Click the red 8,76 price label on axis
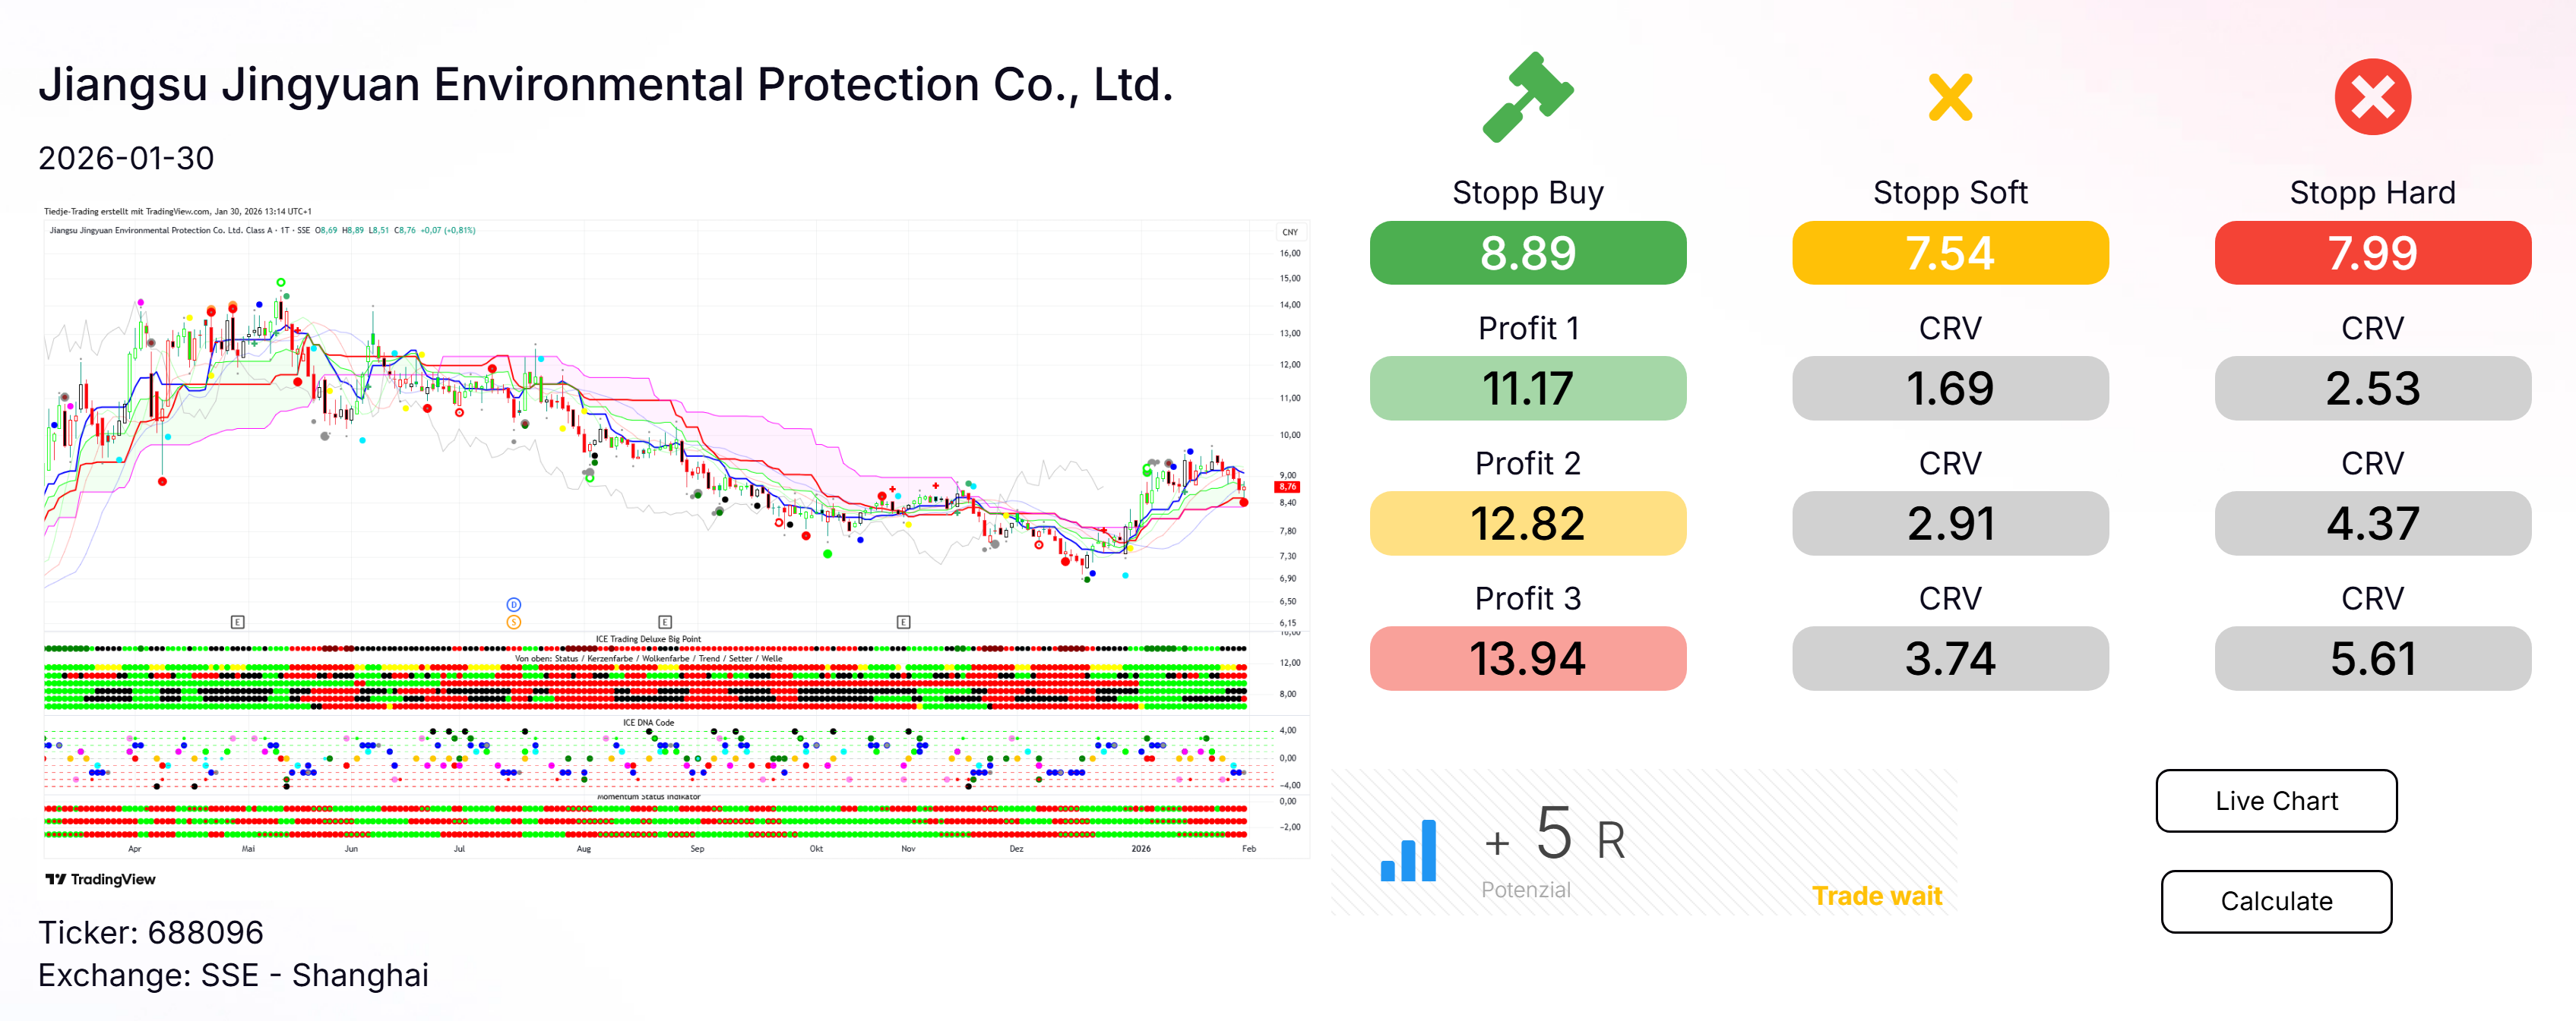Image resolution: width=2576 pixels, height=1021 pixels. click(x=1287, y=487)
